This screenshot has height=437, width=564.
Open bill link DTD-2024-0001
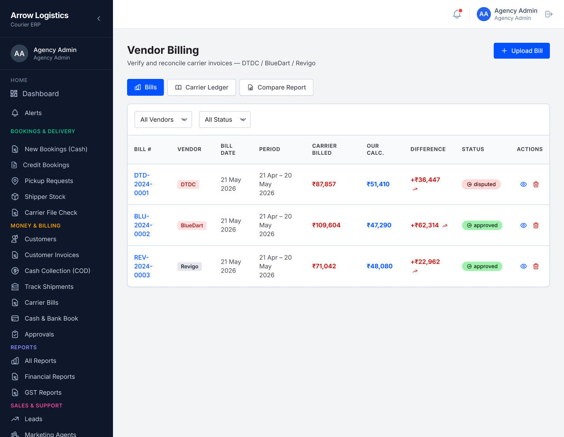coord(143,184)
